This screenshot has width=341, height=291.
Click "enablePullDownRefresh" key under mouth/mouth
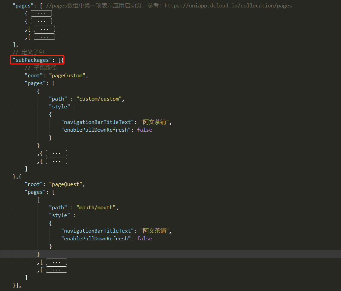(x=96, y=239)
